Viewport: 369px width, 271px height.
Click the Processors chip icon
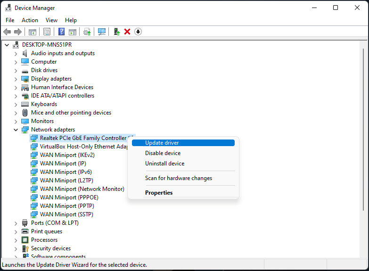click(x=25, y=240)
